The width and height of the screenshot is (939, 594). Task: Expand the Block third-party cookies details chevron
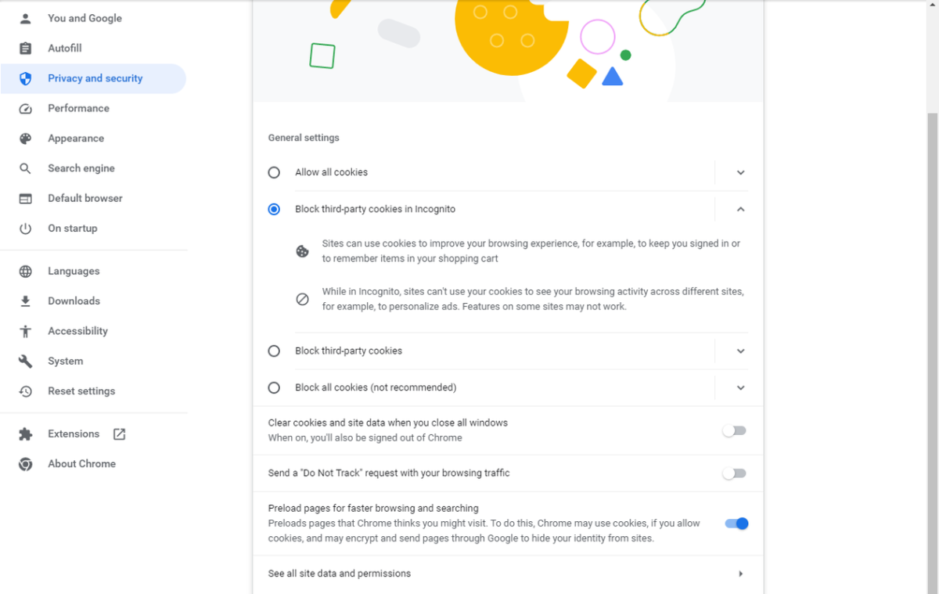tap(740, 351)
